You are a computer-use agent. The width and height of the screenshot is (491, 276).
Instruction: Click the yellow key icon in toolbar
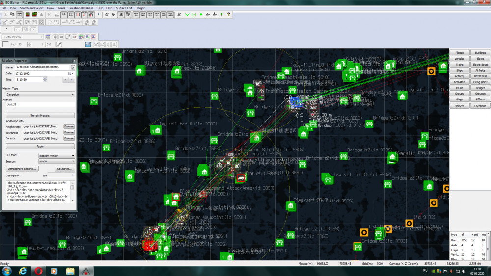coord(228,14)
